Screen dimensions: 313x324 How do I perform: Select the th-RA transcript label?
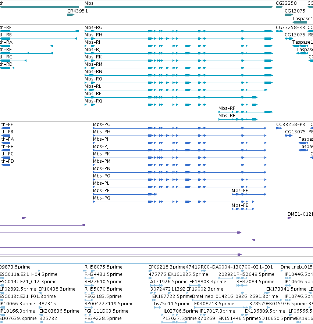point(6,42)
